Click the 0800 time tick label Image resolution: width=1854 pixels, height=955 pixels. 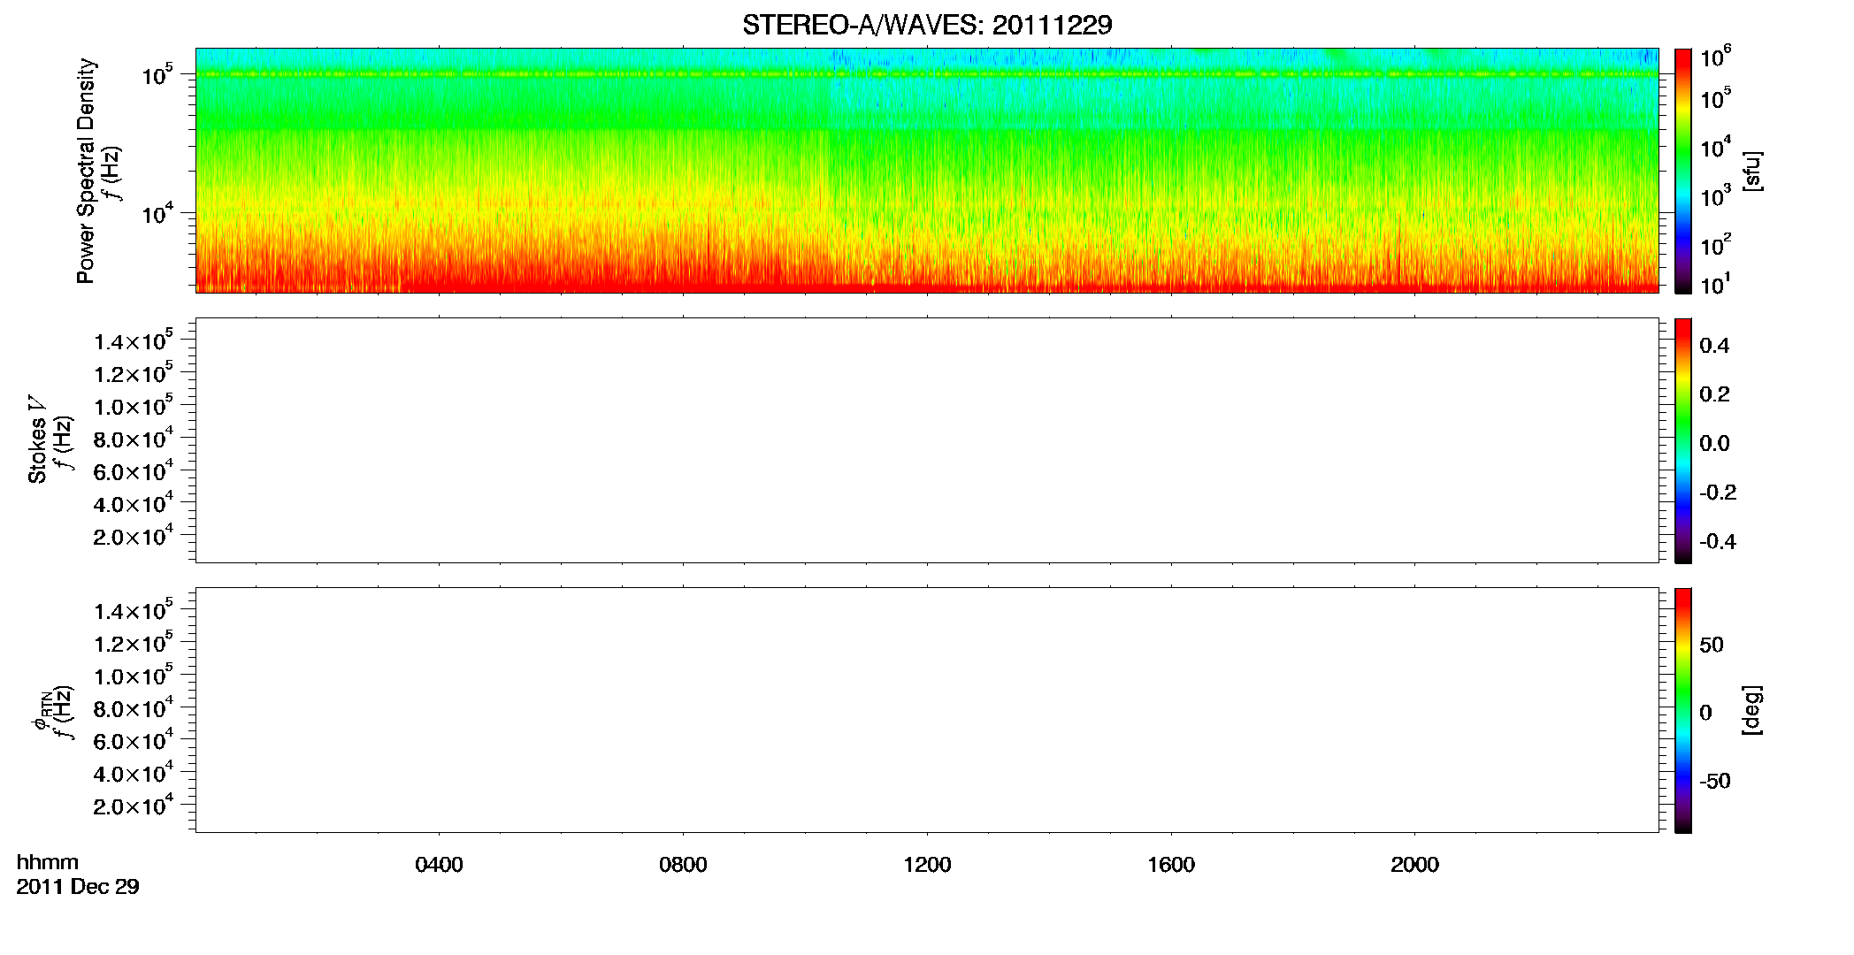pyautogui.click(x=683, y=865)
